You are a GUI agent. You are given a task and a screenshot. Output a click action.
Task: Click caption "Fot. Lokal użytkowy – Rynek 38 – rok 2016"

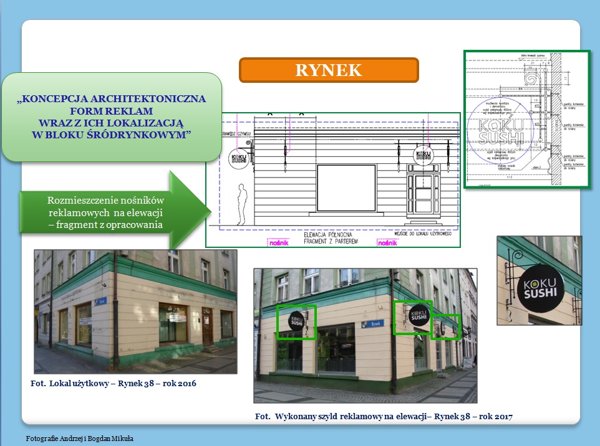tap(114, 383)
